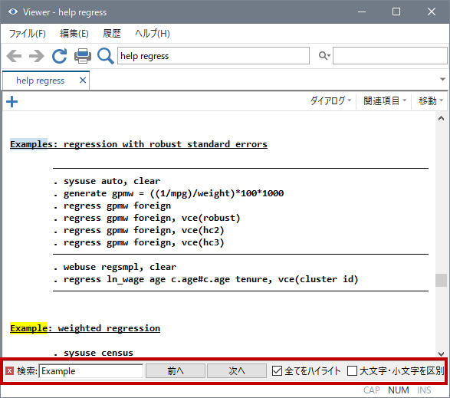
Task: Close the find bar with red X
Action: click(x=9, y=371)
